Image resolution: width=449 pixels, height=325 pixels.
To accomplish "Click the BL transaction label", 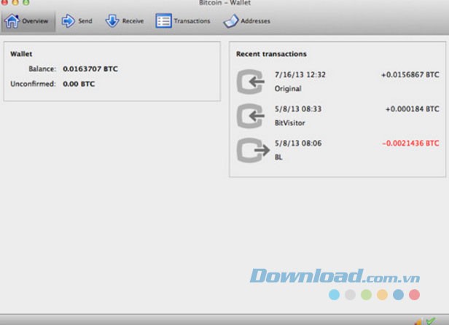I will coord(278,157).
